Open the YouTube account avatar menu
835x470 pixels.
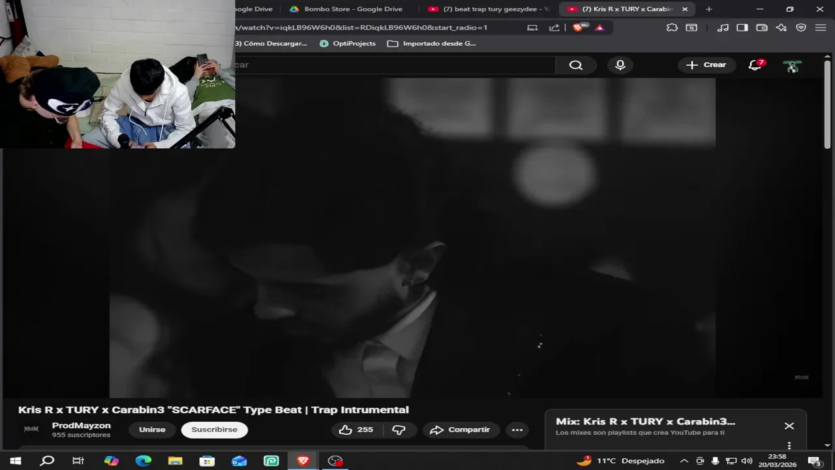(793, 65)
